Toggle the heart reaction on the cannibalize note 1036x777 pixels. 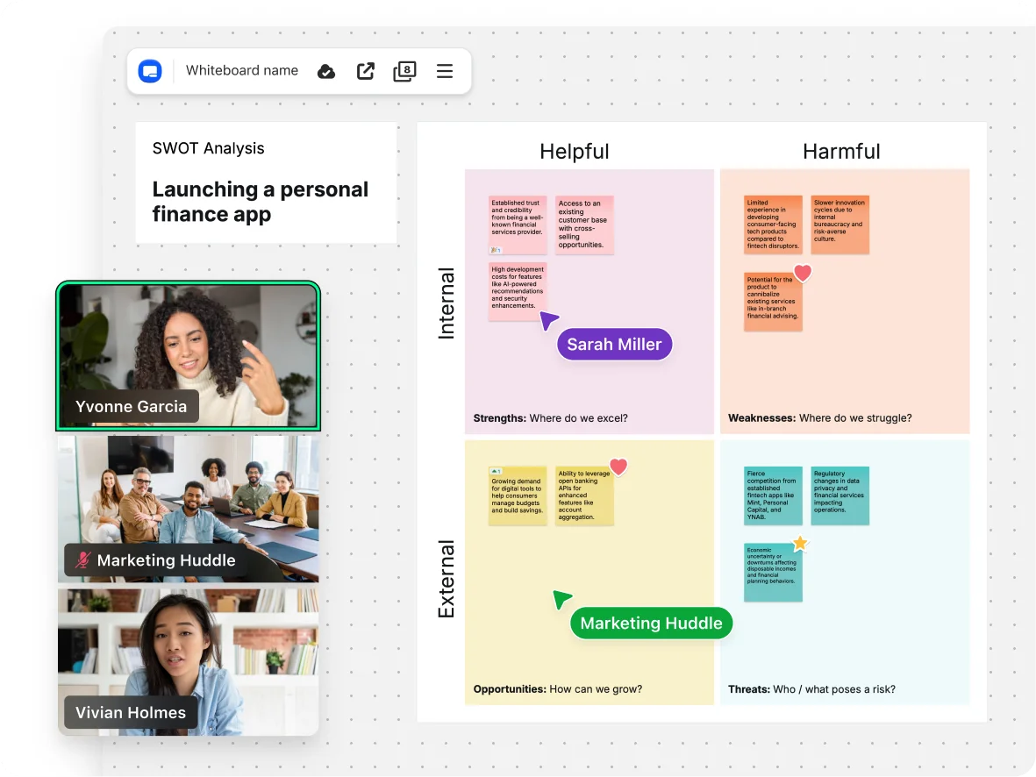(801, 273)
